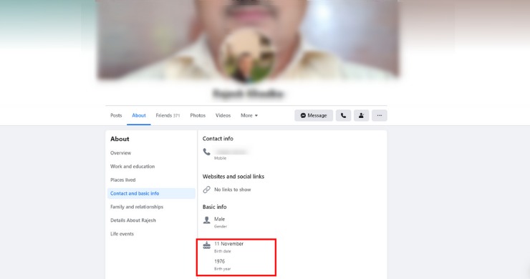530x279 pixels.
Task: Open the Posts tab
Action: pyautogui.click(x=116, y=115)
